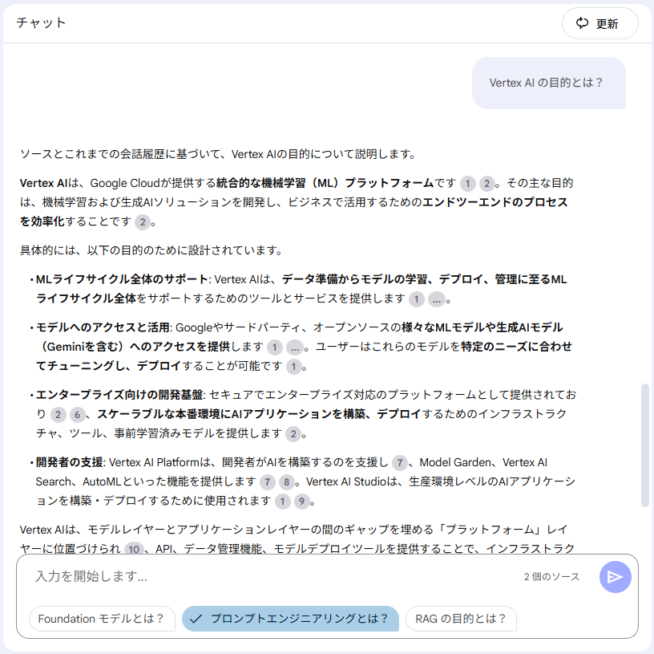Image resolution: width=654 pixels, height=654 pixels.
Task: Click the bullet heading エンタープライズ向けの開発基盤
Action: coord(119,395)
